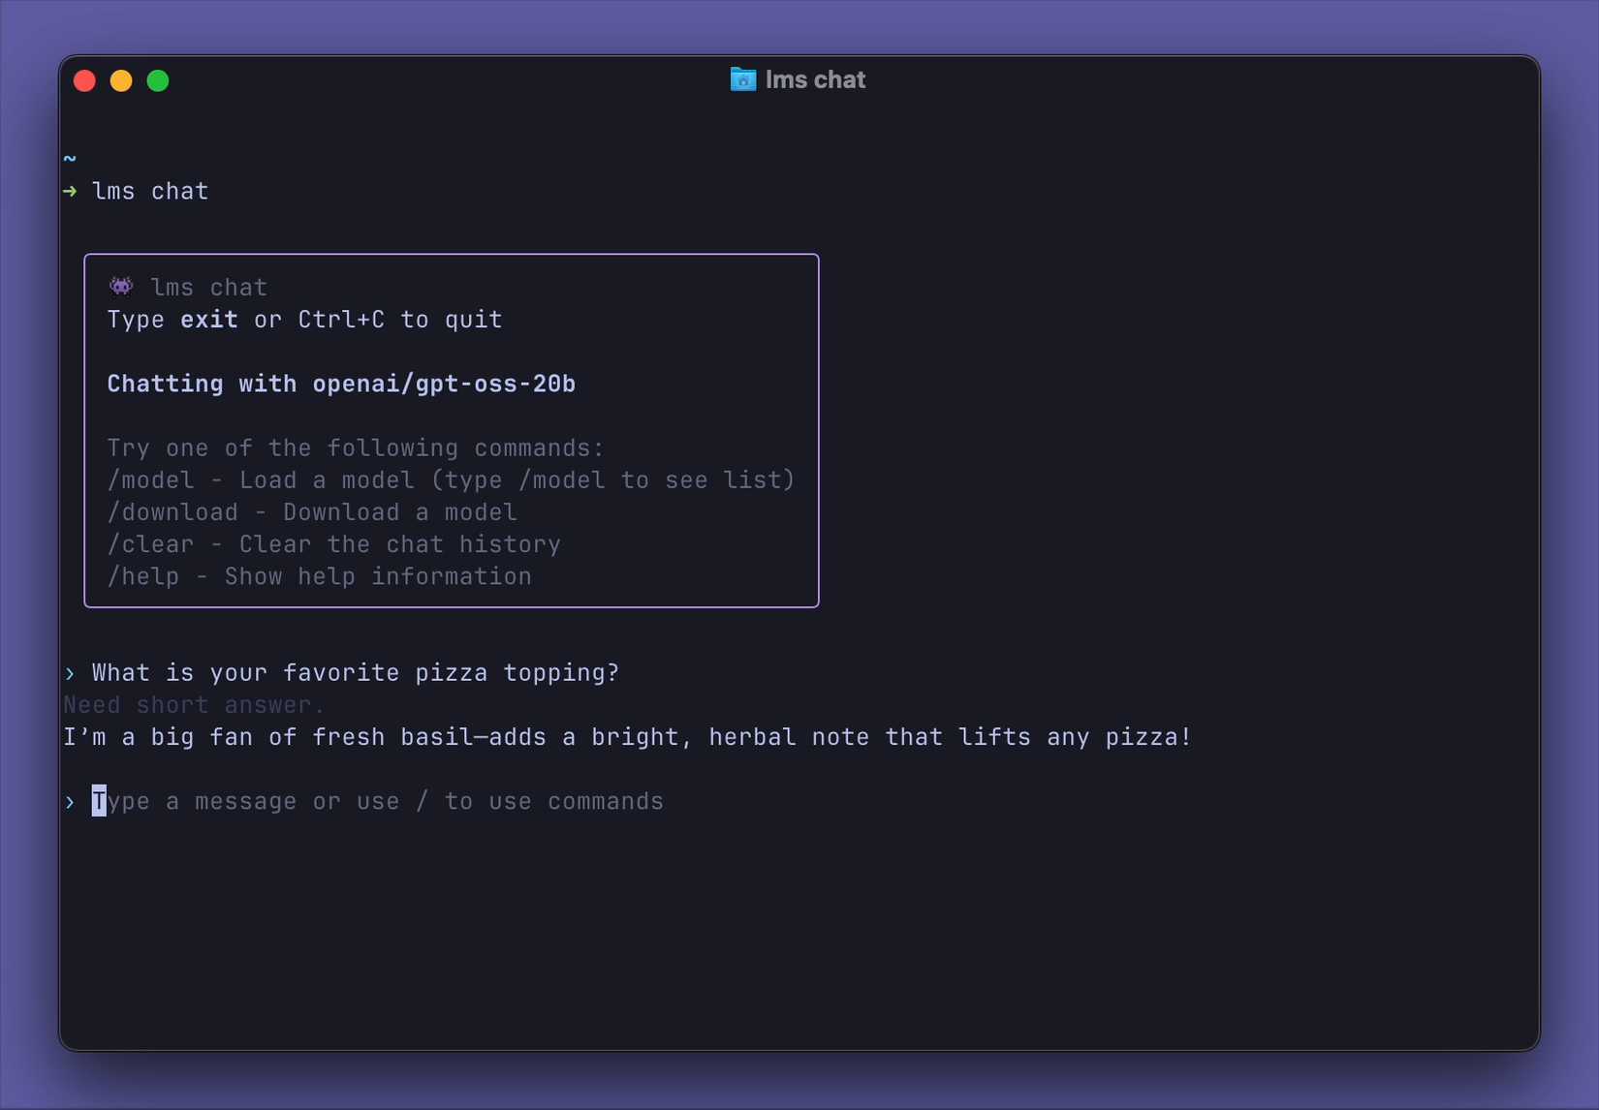Click the text cursor block in the prompt
This screenshot has width=1599, height=1110.
[x=97, y=801]
